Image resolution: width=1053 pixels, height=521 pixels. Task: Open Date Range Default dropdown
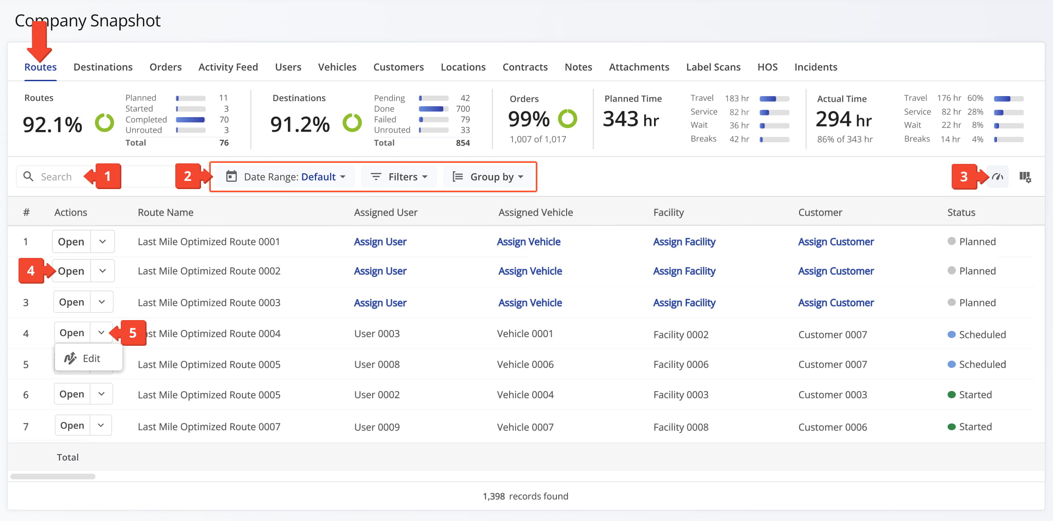(x=286, y=176)
